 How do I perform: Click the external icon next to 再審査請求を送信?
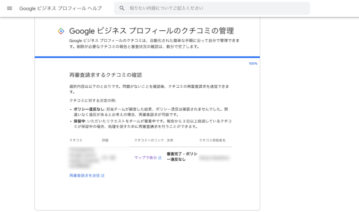point(103,176)
